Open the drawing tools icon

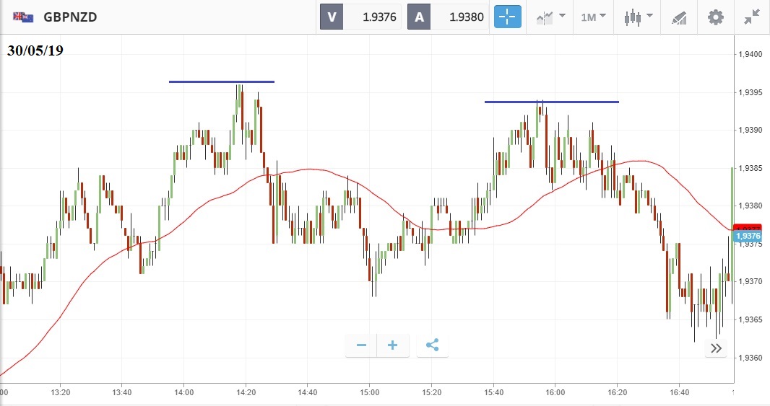tap(679, 17)
